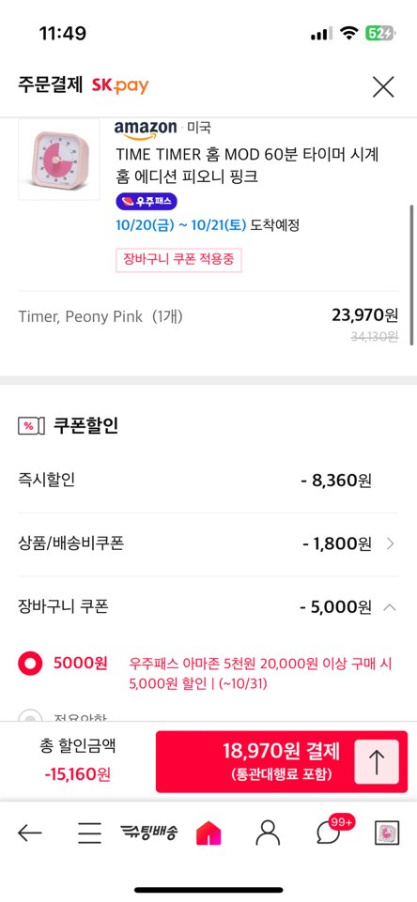Image resolution: width=417 pixels, height=902 pixels.
Task: Open 슈팅배송 from the bottom bar
Action: tap(149, 832)
